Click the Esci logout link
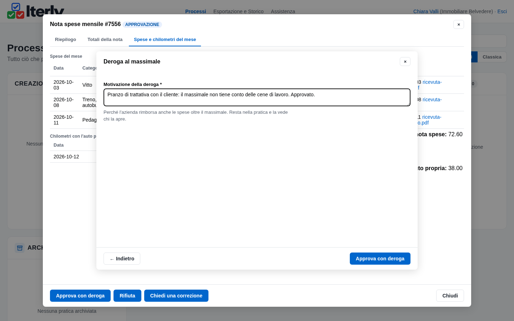Screen dimensions: 514x321 pyautogui.click(x=502, y=11)
